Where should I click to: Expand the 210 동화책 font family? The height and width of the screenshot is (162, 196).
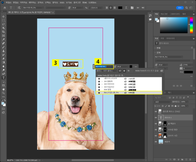[102, 82]
